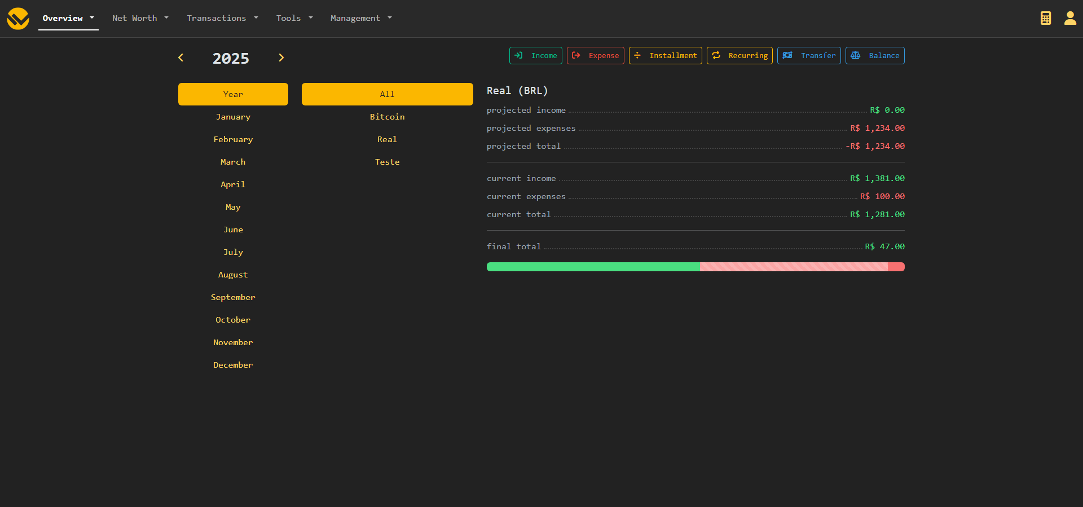The height and width of the screenshot is (507, 1083).
Task: Filter by Bitcoin currency
Action: coord(387,117)
